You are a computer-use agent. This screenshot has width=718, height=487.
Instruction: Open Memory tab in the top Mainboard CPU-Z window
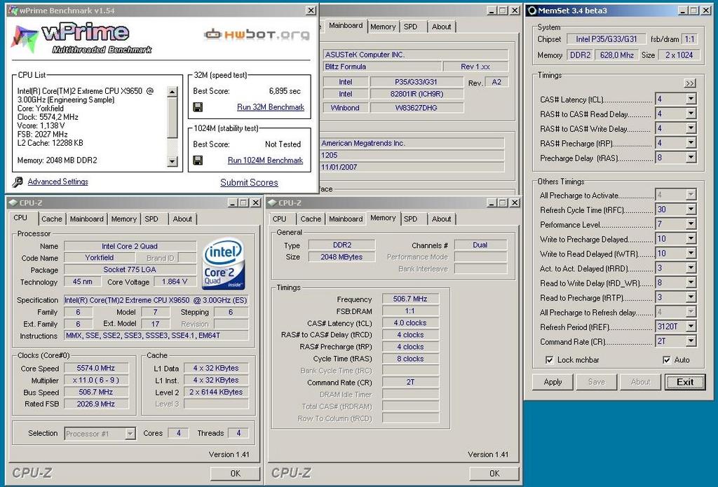(383, 27)
